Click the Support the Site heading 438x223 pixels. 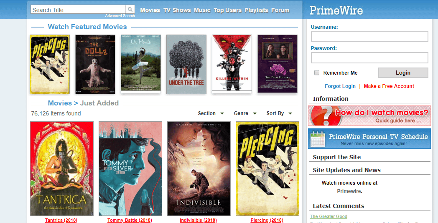[x=336, y=157]
